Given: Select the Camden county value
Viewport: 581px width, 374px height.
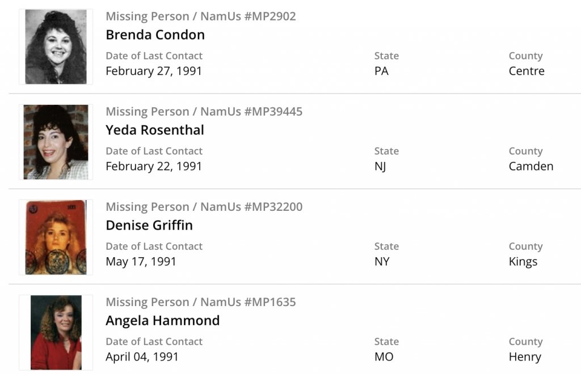Looking at the screenshot, I should click(531, 166).
